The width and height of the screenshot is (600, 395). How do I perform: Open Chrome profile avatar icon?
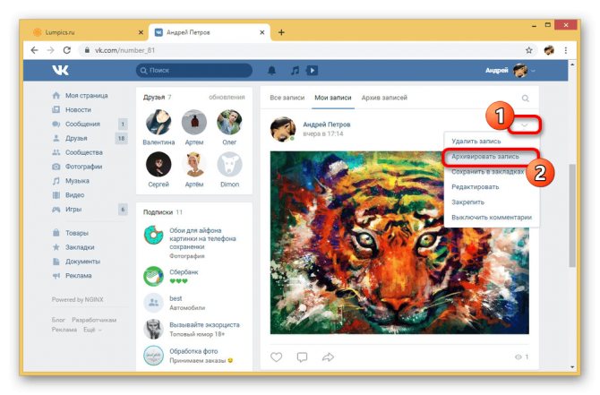[549, 50]
